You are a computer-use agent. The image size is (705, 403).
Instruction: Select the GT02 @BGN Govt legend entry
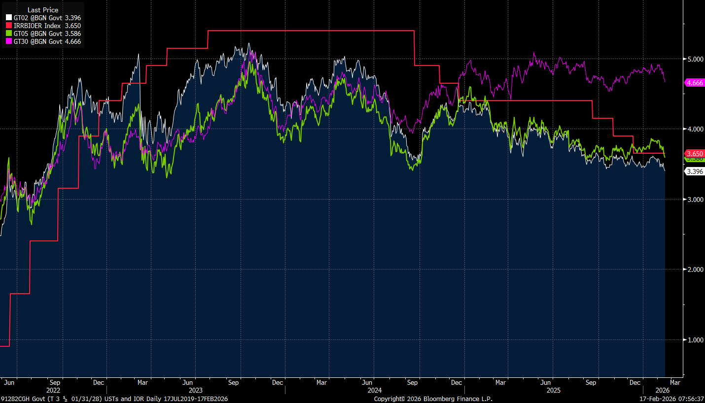(x=45, y=18)
